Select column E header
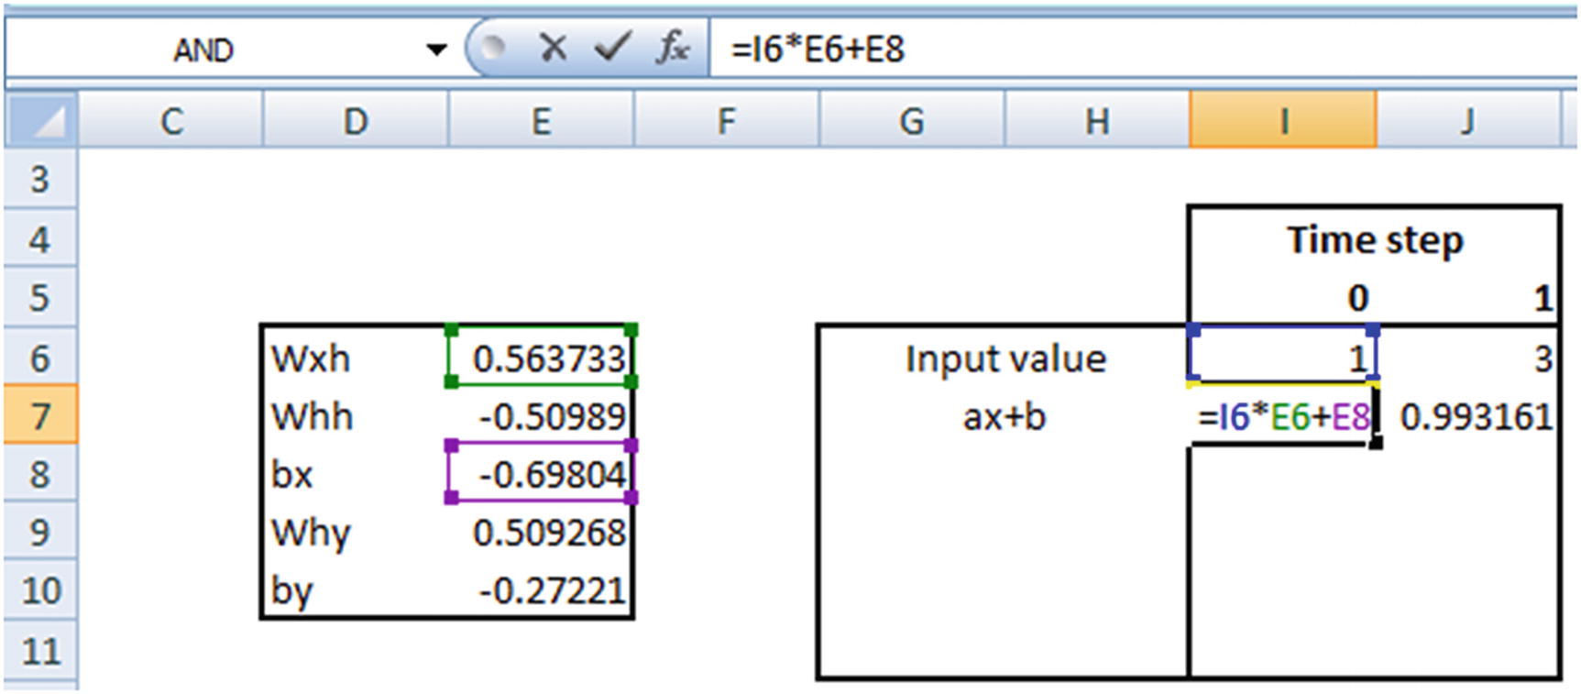Image resolution: width=1581 pixels, height=694 pixels. 541,120
